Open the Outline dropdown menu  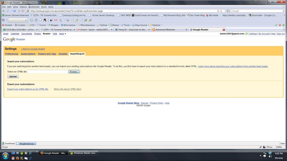(x=103, y=25)
